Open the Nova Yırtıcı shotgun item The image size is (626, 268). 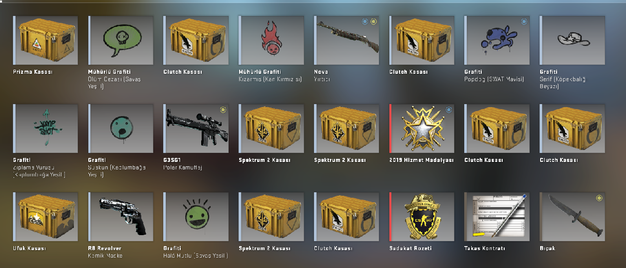click(x=347, y=40)
